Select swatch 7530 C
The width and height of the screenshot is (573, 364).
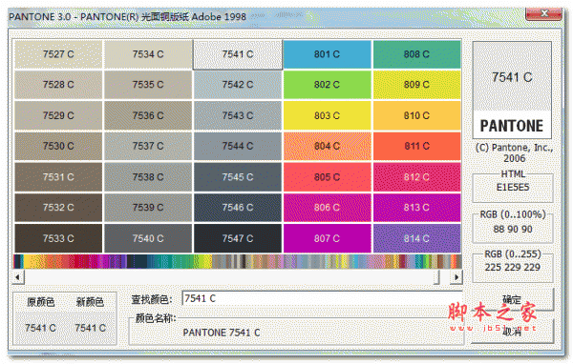(x=58, y=146)
